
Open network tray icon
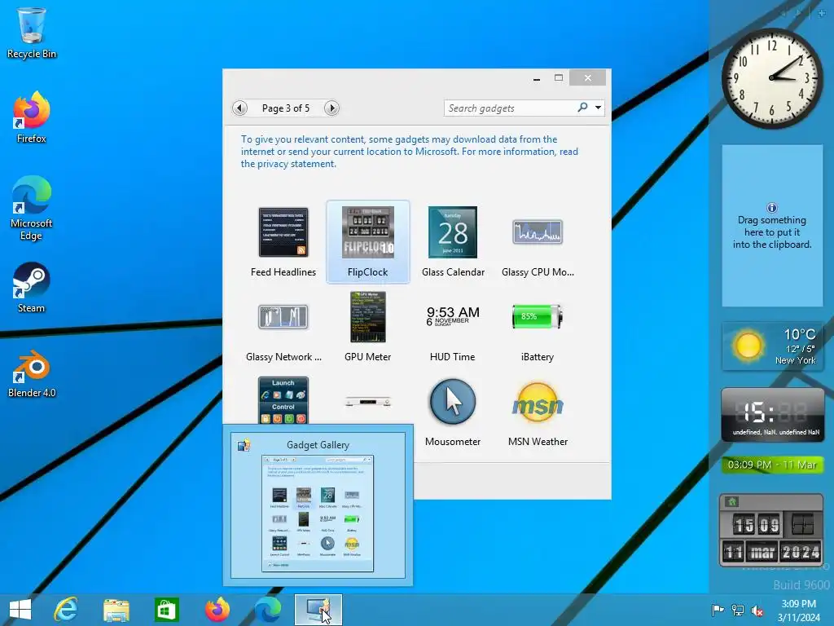pos(738,610)
